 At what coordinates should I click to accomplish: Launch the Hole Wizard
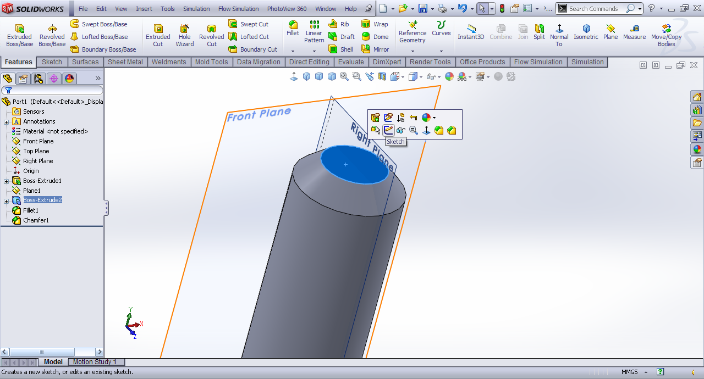coord(185,36)
